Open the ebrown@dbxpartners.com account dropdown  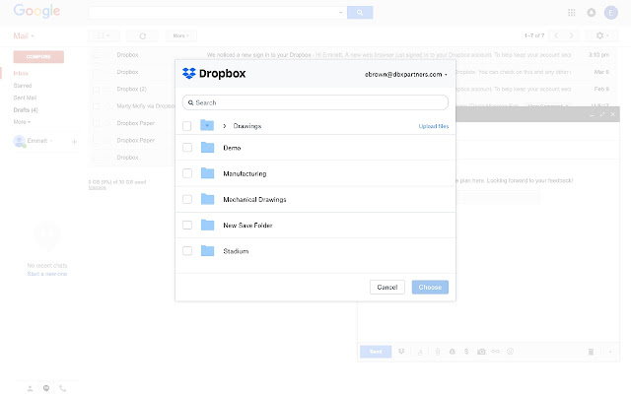405,75
